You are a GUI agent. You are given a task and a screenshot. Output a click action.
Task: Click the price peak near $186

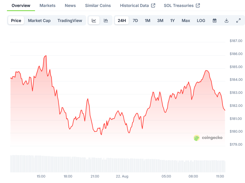tap(46, 56)
